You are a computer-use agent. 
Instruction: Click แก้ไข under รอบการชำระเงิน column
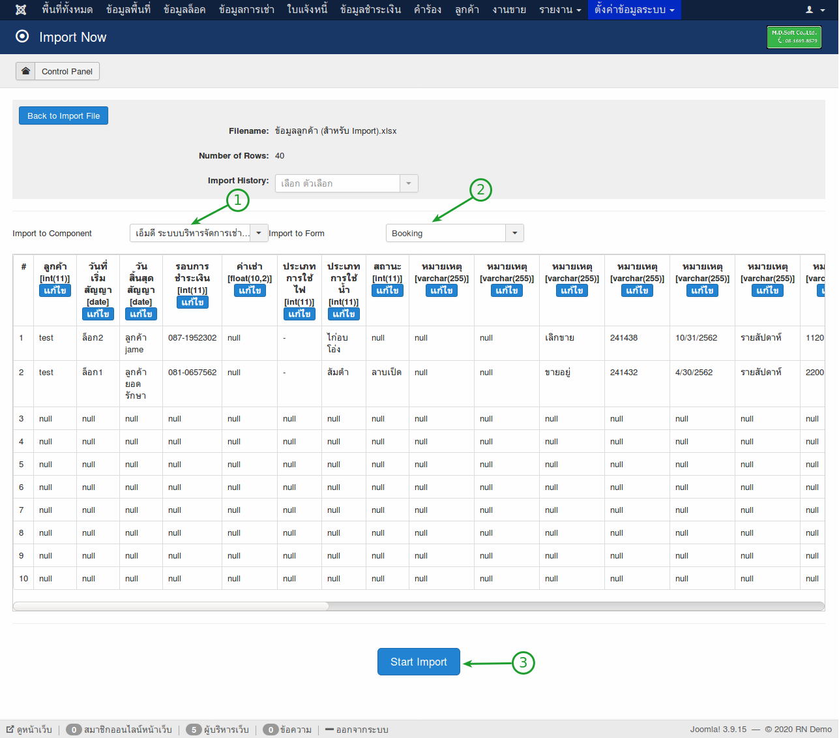[x=192, y=302]
